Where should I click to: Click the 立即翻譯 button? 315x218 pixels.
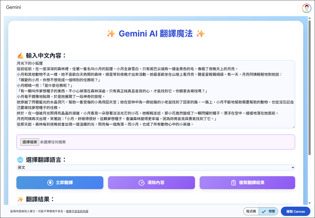60,183
